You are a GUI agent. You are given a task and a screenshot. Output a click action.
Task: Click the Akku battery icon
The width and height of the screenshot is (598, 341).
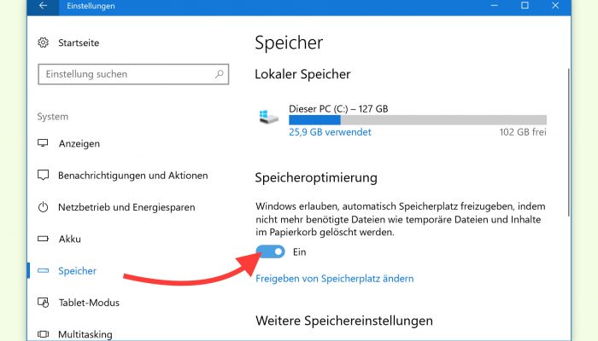(43, 239)
